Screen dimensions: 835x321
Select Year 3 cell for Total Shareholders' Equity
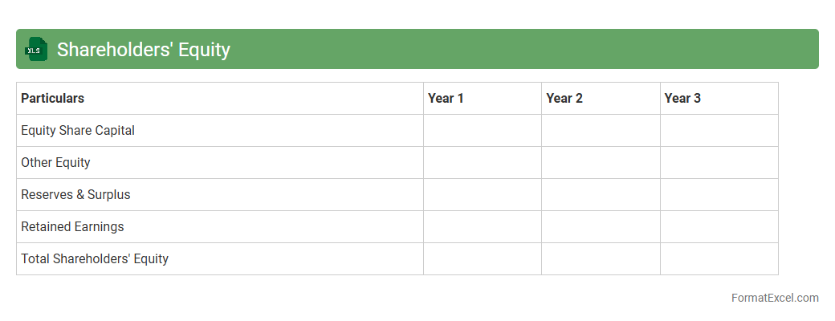(x=719, y=258)
